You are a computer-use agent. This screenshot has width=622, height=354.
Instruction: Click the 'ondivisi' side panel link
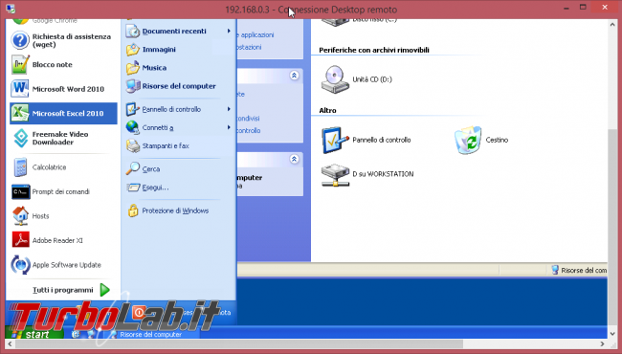[x=249, y=118]
